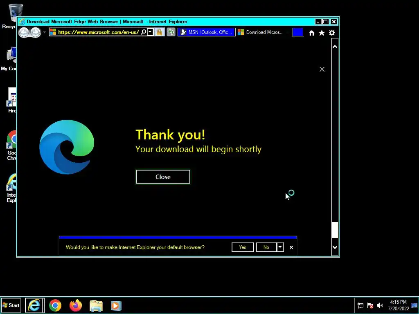Click No on default browser prompt
This screenshot has width=419, height=314.
(x=266, y=247)
